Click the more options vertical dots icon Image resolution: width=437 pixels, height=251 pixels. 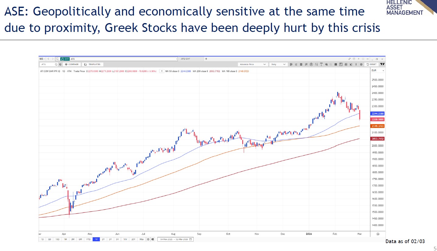[355, 64]
